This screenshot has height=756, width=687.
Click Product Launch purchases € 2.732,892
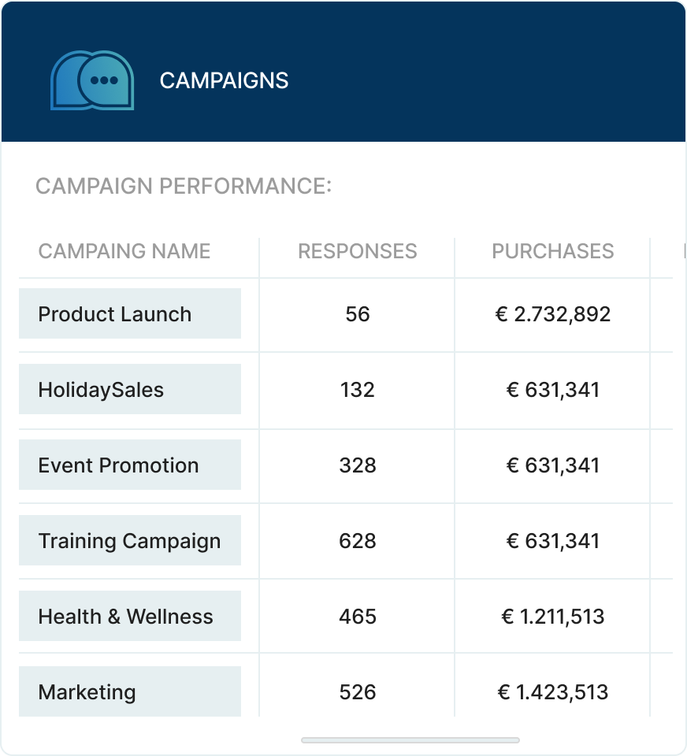(552, 314)
